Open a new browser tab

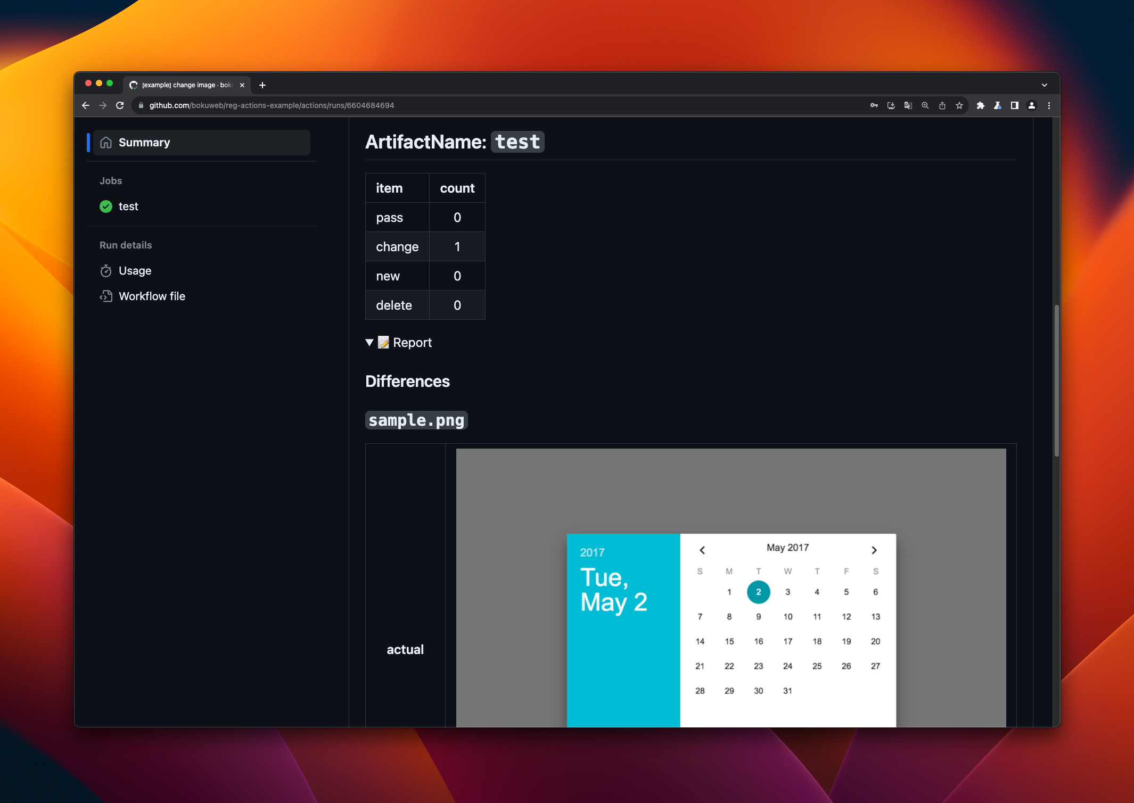[x=262, y=85]
